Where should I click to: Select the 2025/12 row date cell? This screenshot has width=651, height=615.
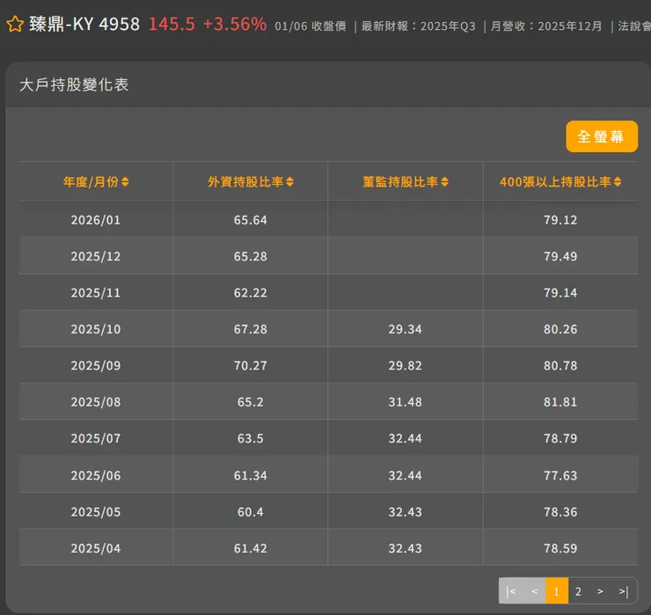96,256
